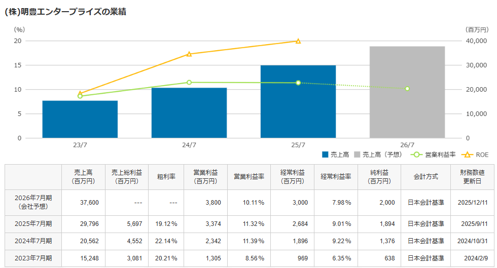Click the ROE triangle marker at 25/7
The image size is (497, 268).
tap(298, 41)
